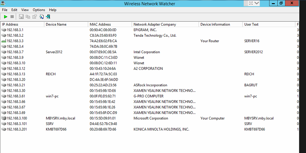Expand the chevron dropdown in the title bar
The image size is (306, 153).
coord(256,3)
